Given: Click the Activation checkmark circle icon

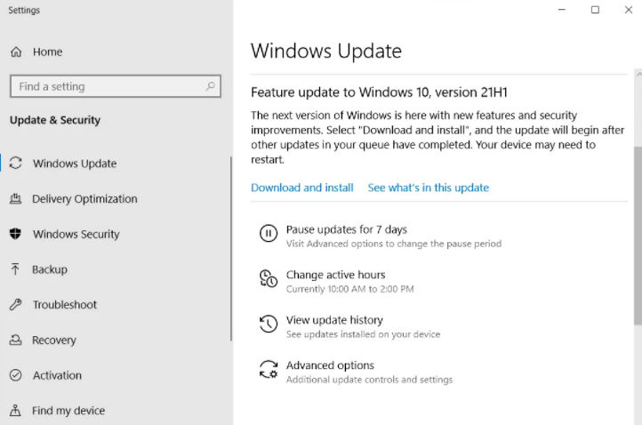Looking at the screenshot, I should pyautogui.click(x=15, y=375).
